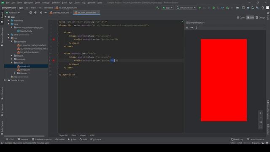Open the Layout Inspector
This screenshot has width=270, height=152.
tap(255, 139)
